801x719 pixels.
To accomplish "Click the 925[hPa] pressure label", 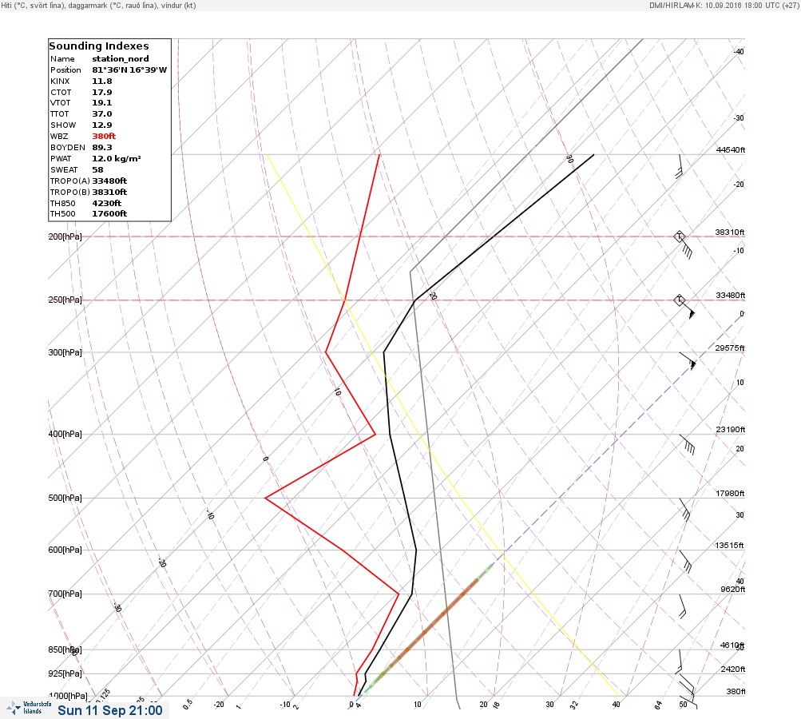I will [x=65, y=673].
